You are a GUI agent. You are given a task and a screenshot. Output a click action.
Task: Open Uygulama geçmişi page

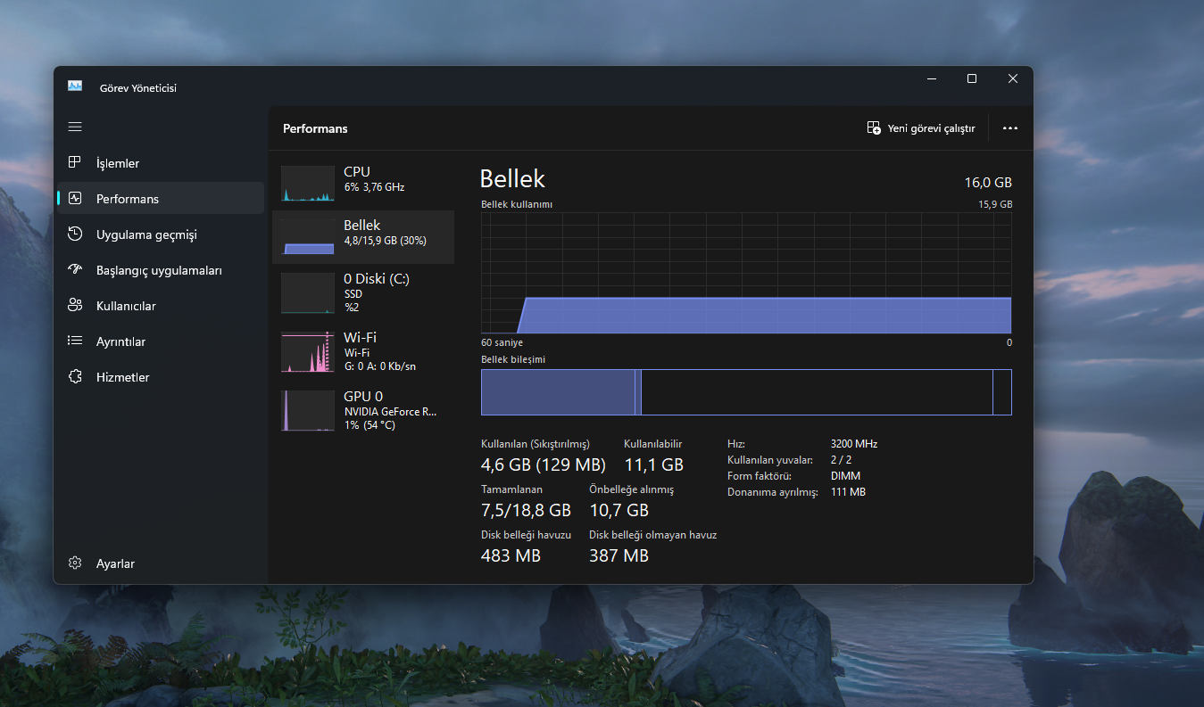pyautogui.click(x=161, y=234)
